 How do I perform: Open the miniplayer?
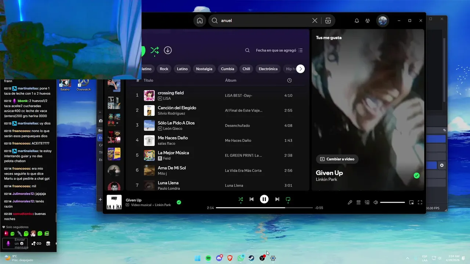(x=411, y=202)
